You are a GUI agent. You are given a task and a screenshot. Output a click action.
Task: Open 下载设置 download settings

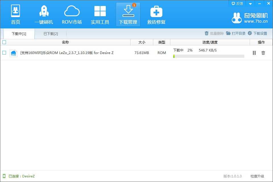click(x=257, y=33)
